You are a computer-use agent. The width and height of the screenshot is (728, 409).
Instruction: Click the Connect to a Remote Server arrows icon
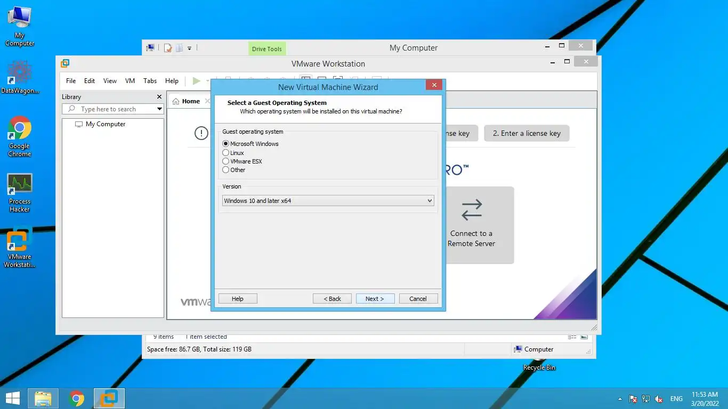(x=472, y=210)
